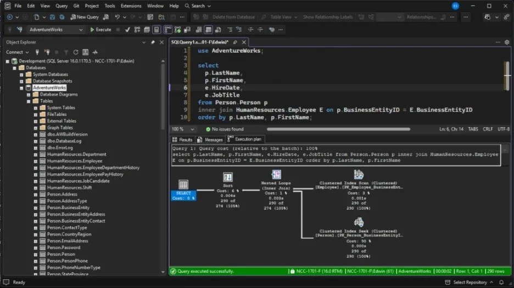Toggle Include Live Query Statistics
Viewport: 514px width, 288px height.
(x=177, y=30)
